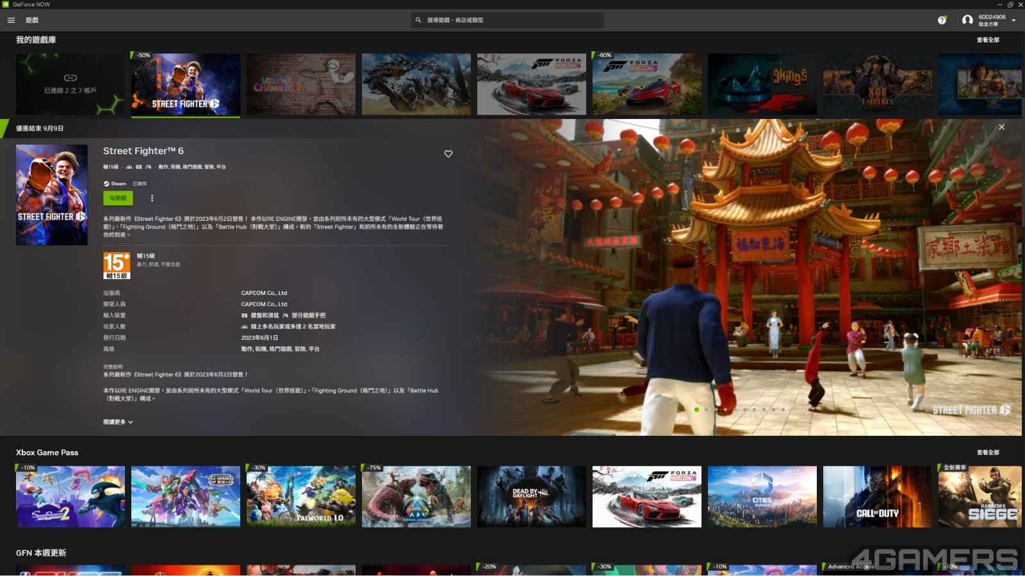This screenshot has height=576, width=1025.
Task: Click the GFN 本週更新 section heading
Action: [x=41, y=553]
